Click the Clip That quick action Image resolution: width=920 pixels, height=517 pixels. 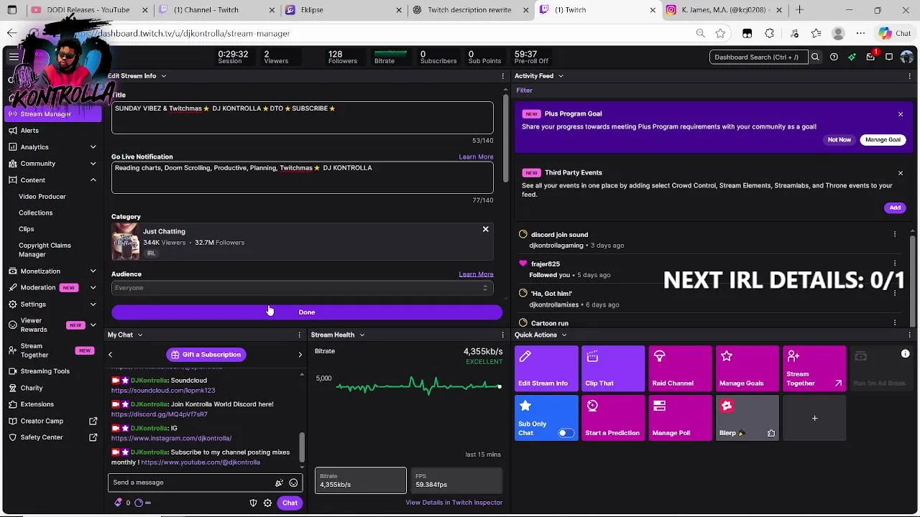click(x=612, y=368)
